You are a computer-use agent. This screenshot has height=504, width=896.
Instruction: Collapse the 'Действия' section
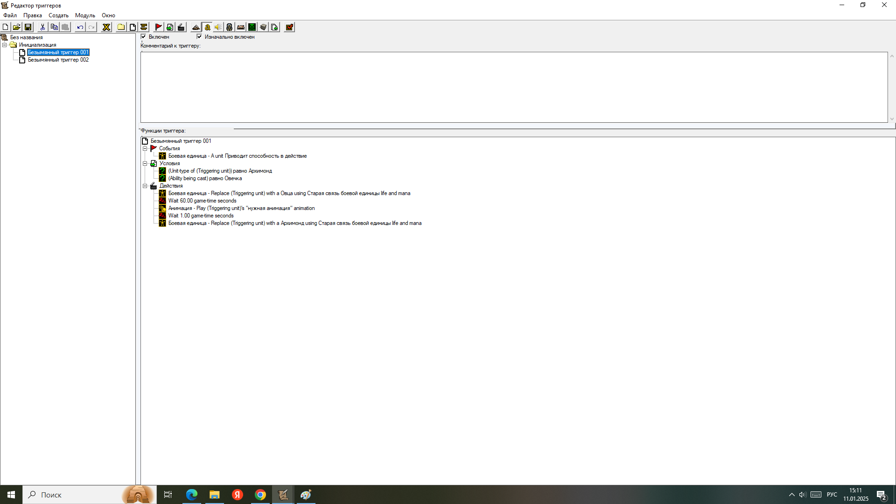tap(145, 186)
